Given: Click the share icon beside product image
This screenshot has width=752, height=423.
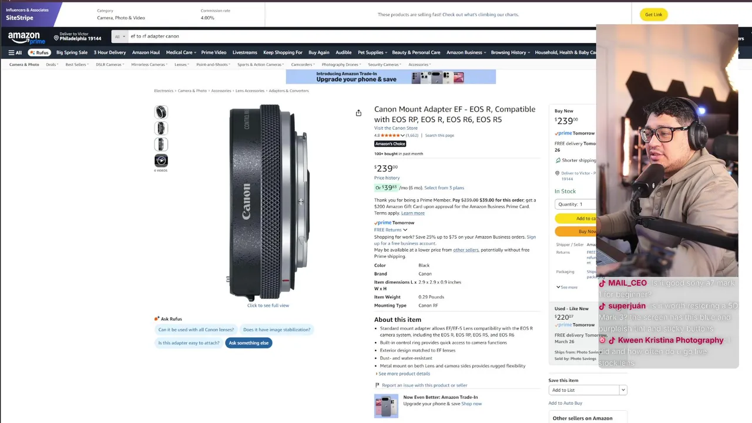Looking at the screenshot, I should [358, 113].
